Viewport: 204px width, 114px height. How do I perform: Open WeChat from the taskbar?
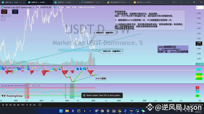coord(143,111)
